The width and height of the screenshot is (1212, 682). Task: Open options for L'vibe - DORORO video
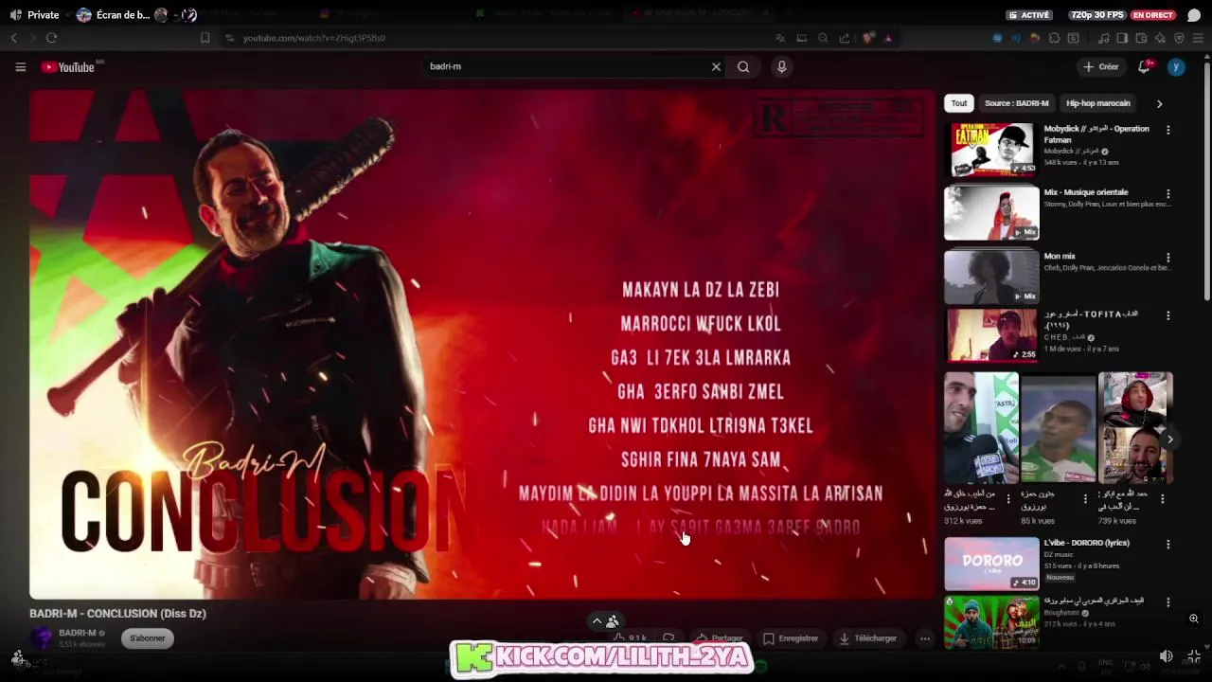click(1167, 545)
